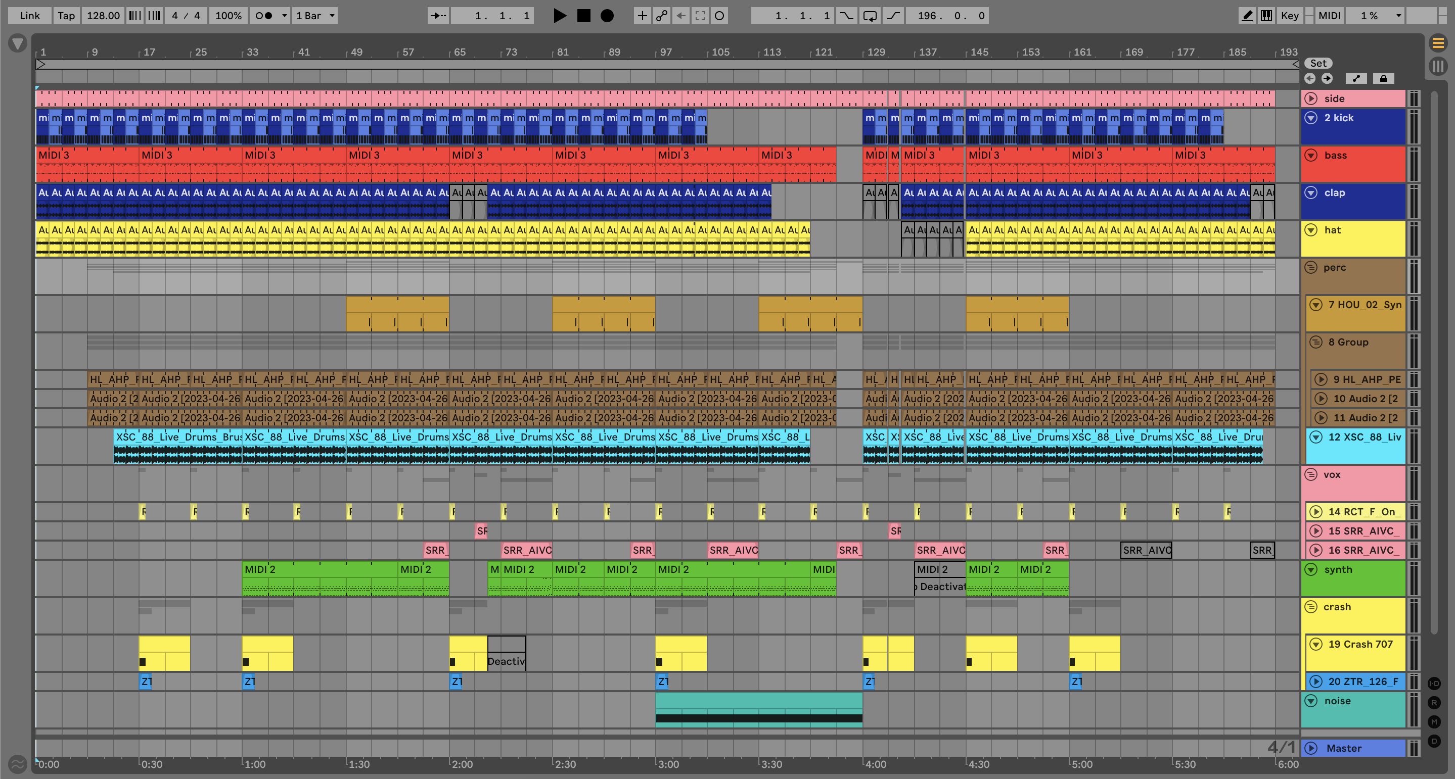This screenshot has height=779, width=1455.
Task: Toggle the Metronome button
Action: (x=264, y=16)
